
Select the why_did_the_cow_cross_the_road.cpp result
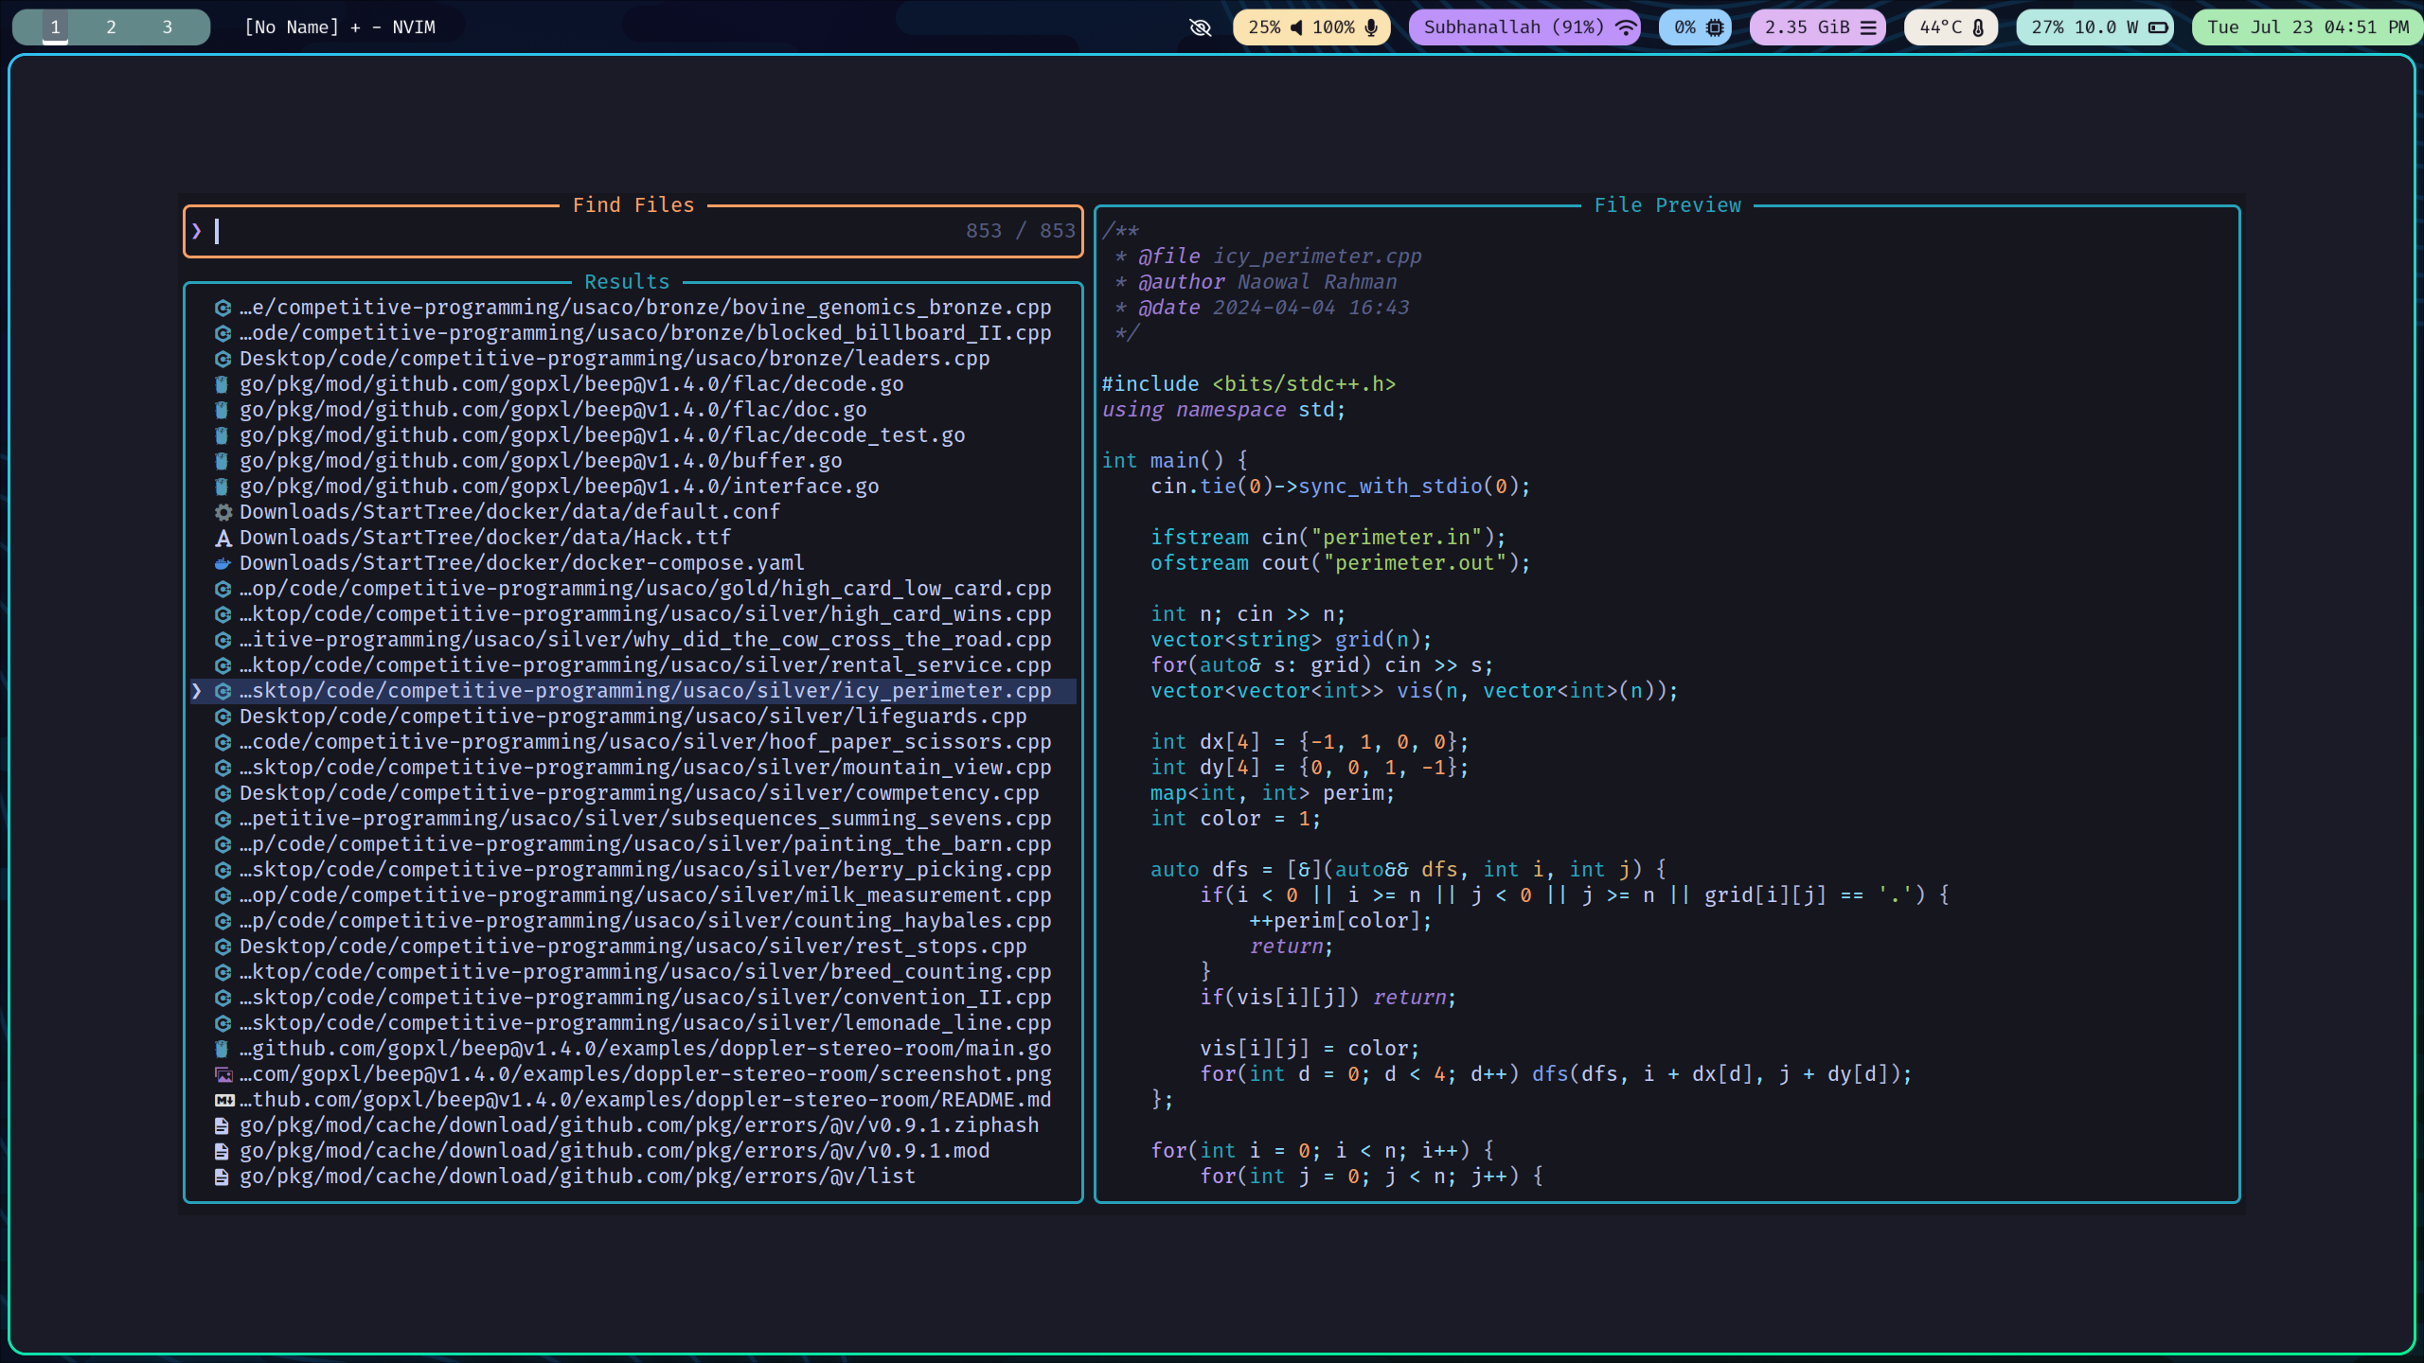633,640
